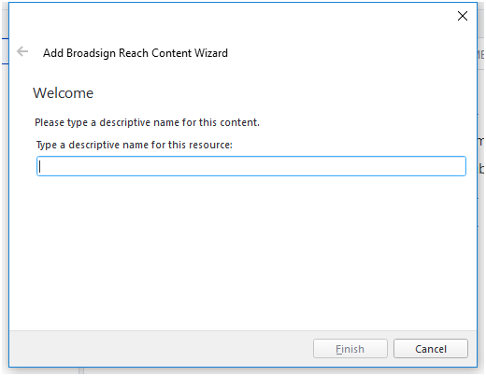Click the Cancel button

tap(431, 349)
